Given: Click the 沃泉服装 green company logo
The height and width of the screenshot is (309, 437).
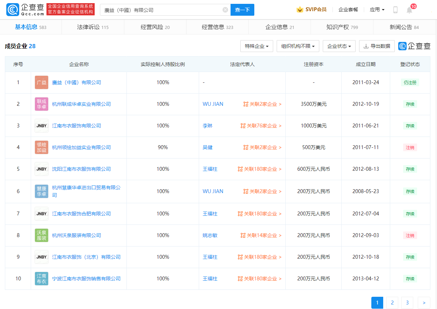Looking at the screenshot, I should [42, 235].
